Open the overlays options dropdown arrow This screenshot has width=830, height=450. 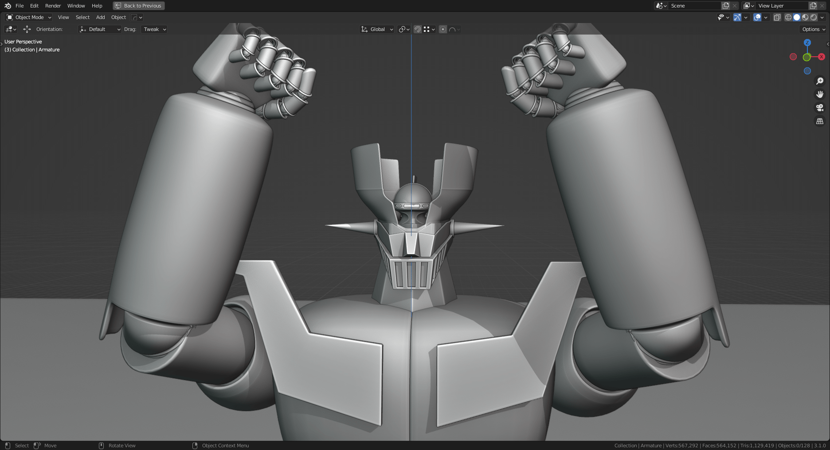pos(766,17)
